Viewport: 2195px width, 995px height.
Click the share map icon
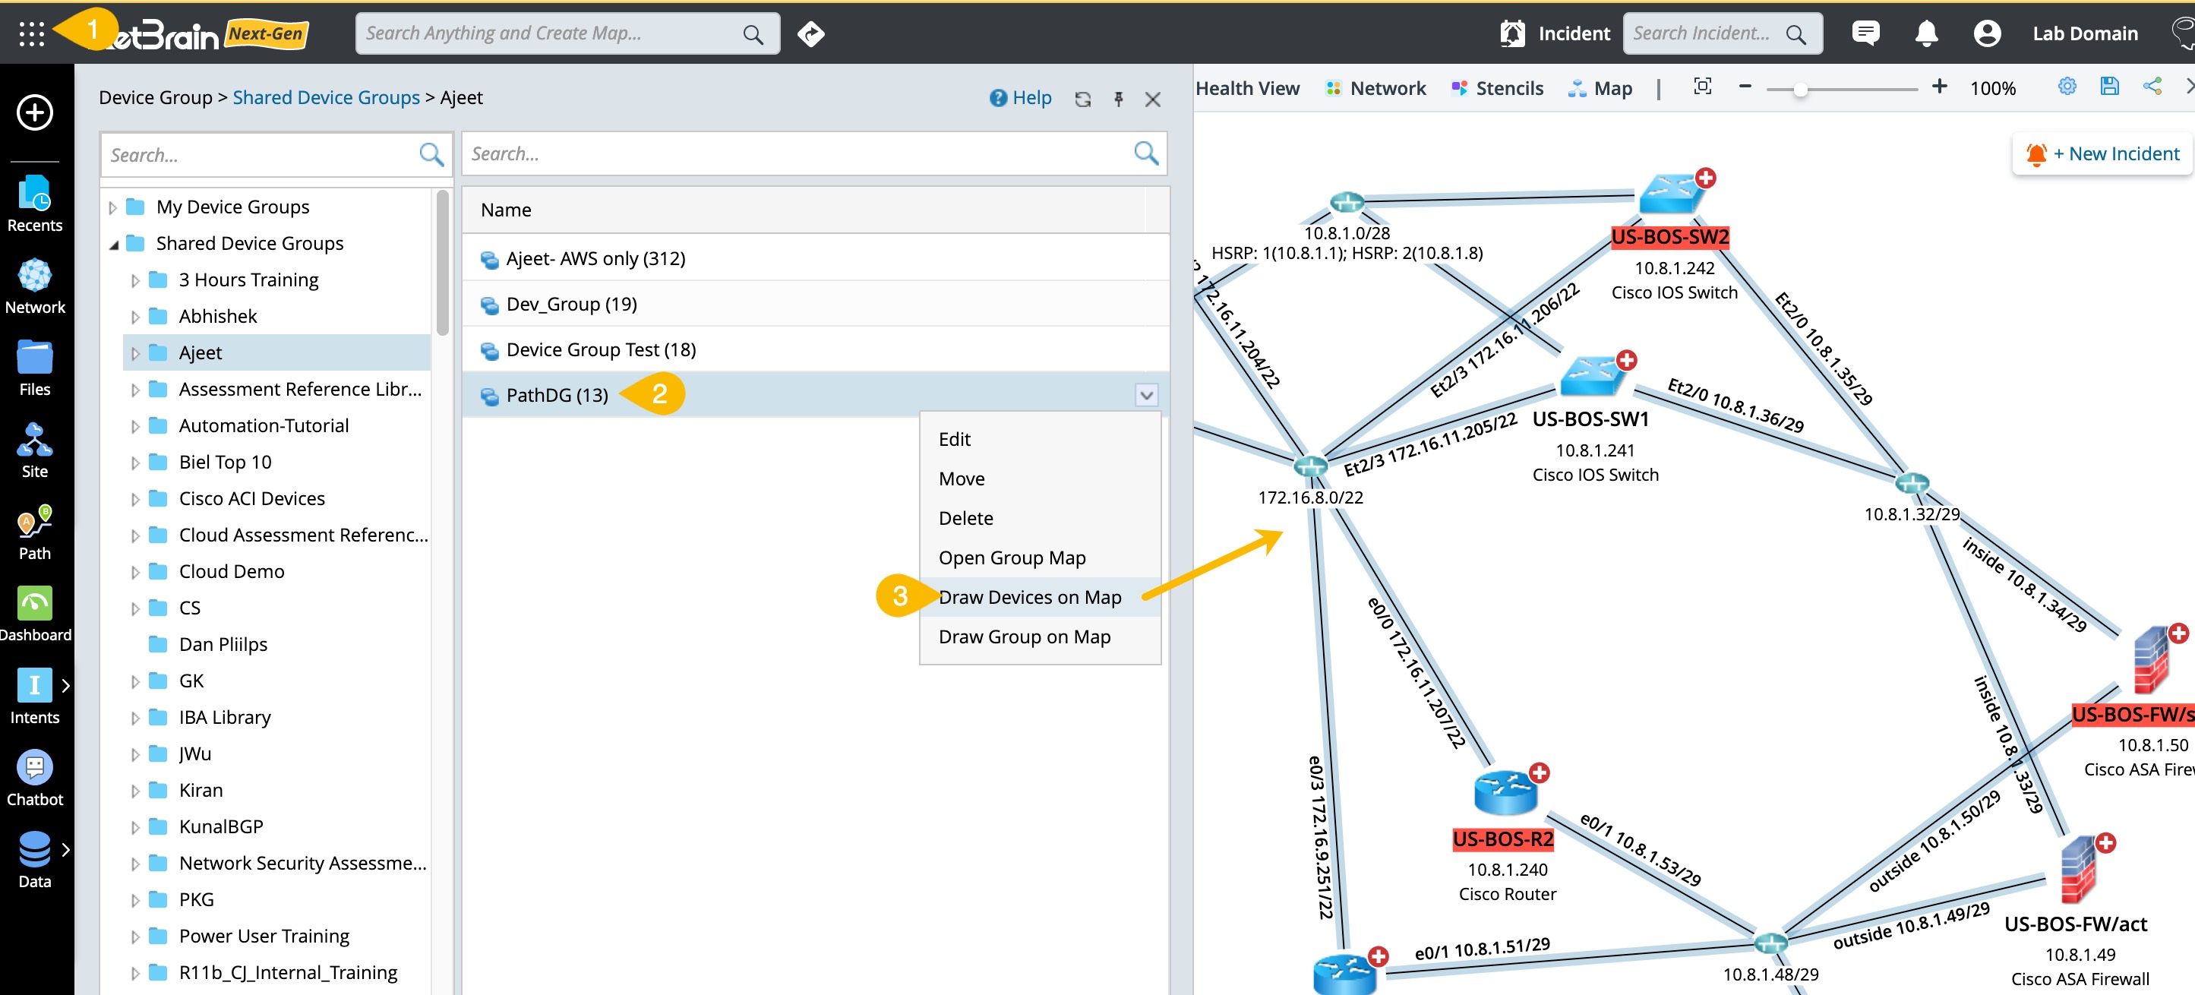coord(2152,86)
